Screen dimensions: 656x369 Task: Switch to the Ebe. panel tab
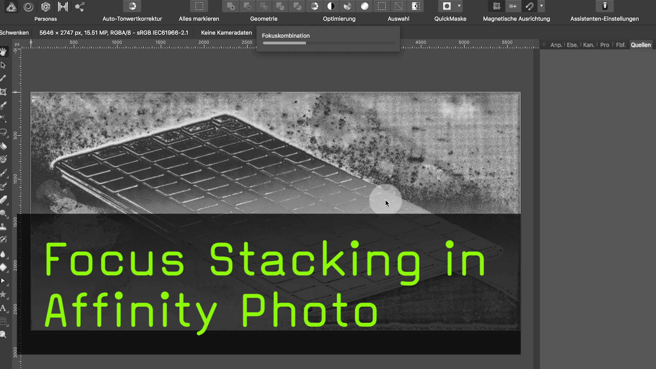pos(572,45)
